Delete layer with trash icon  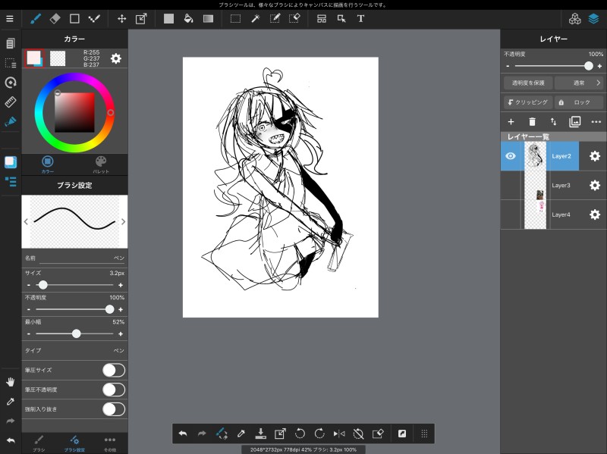pyautogui.click(x=533, y=122)
